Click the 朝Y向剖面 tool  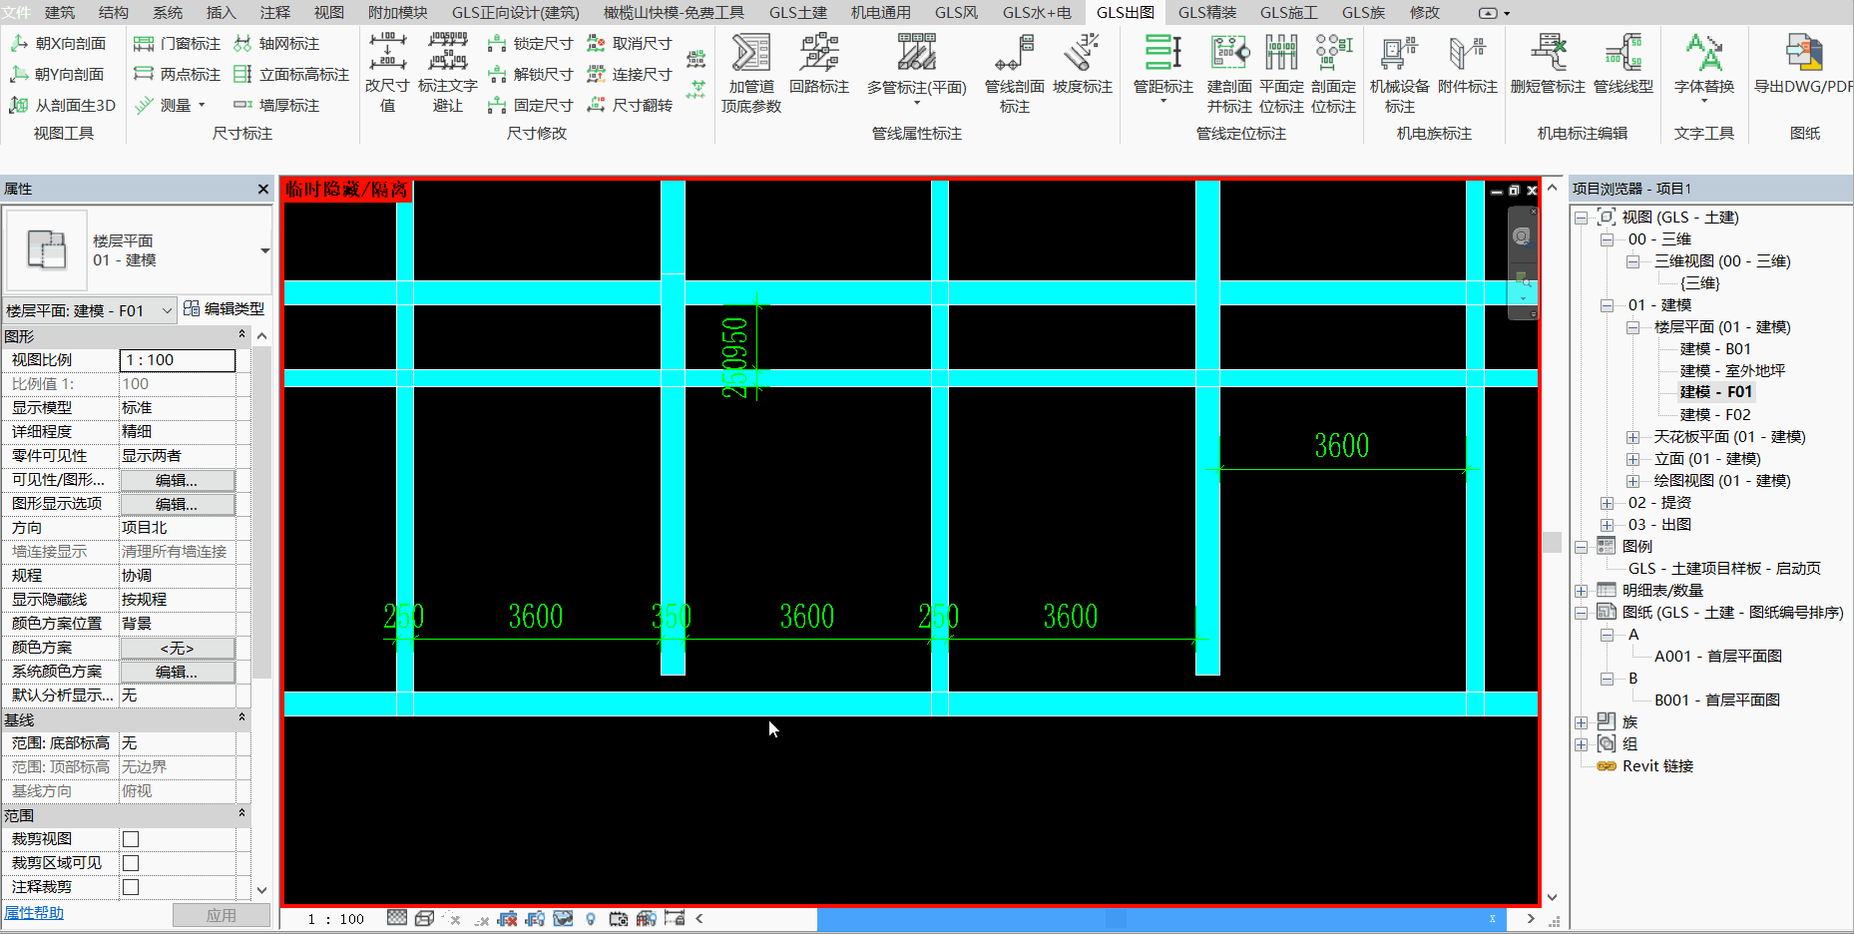[57, 75]
